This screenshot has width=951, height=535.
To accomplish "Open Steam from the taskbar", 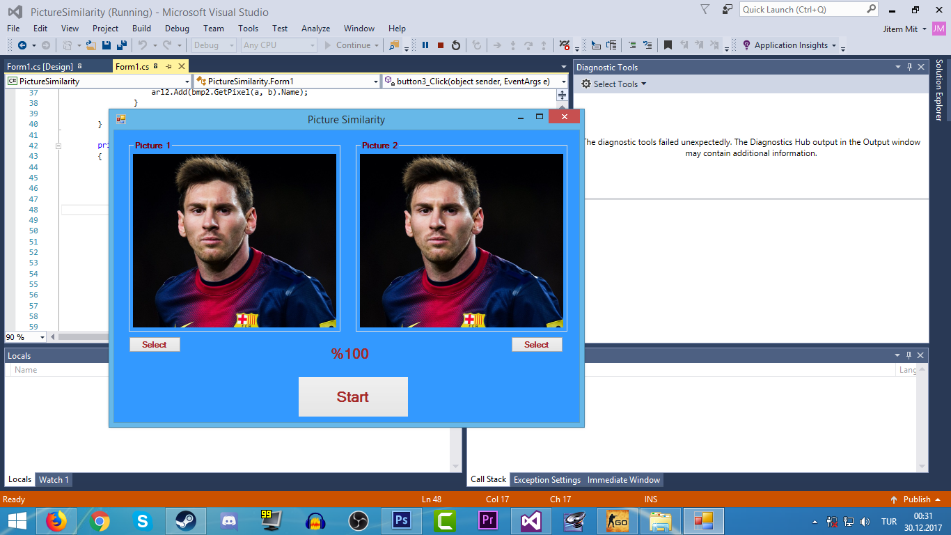I will coord(185,521).
